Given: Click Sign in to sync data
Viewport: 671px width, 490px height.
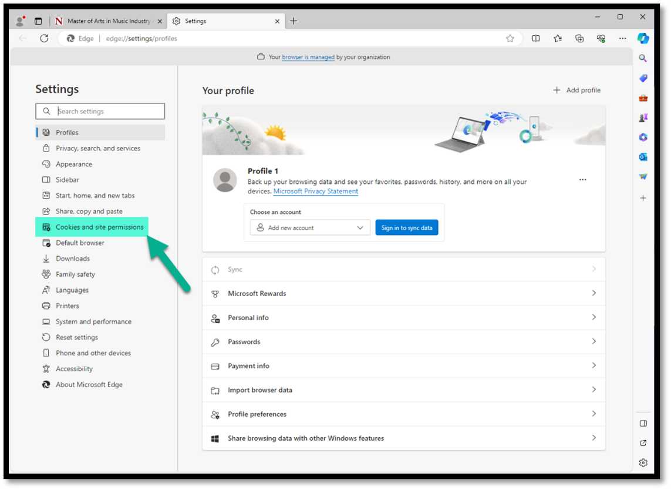Looking at the screenshot, I should [x=406, y=228].
